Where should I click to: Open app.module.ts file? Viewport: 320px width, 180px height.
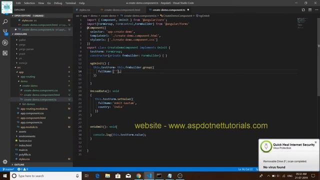(29, 127)
